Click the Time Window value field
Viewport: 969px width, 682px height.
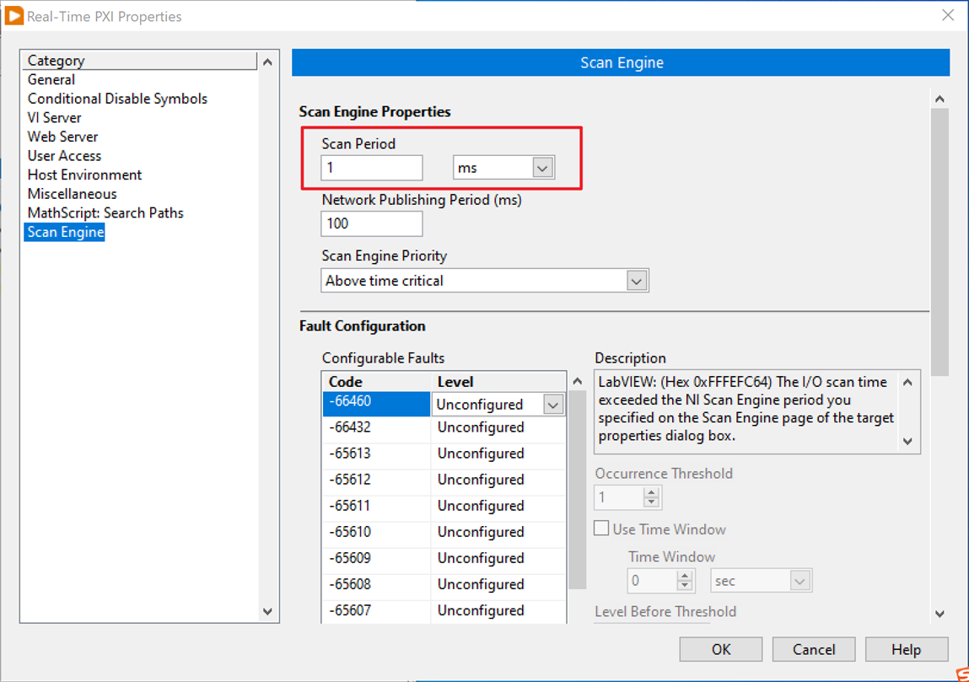point(653,582)
